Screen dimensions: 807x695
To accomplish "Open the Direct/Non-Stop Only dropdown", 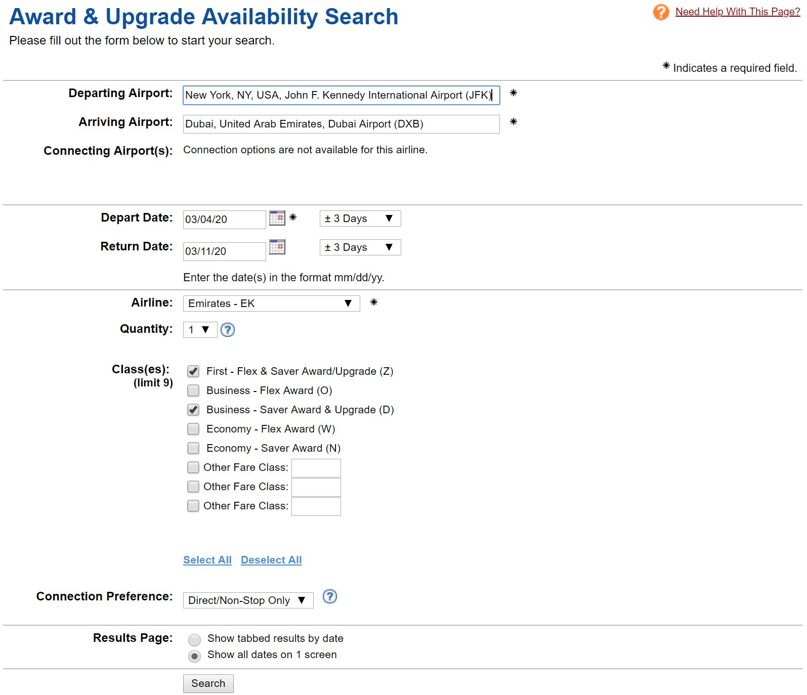I will [x=248, y=600].
